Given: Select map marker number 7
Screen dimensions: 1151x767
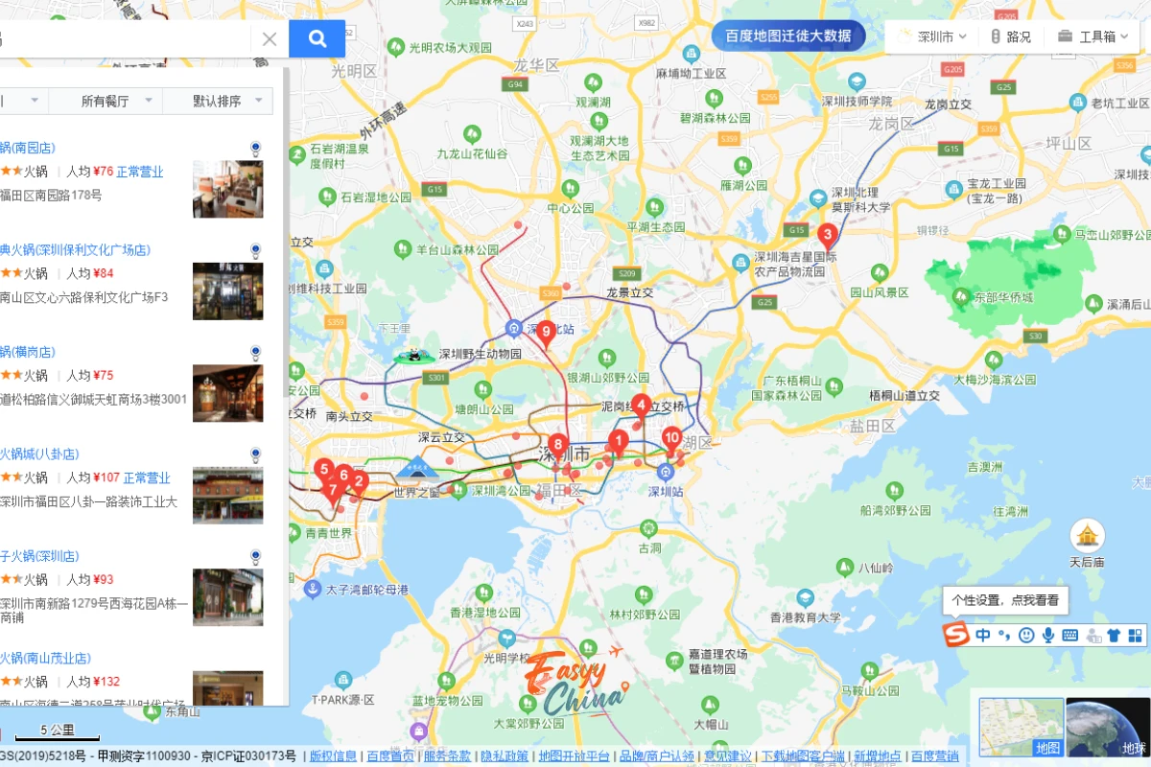Looking at the screenshot, I should 333,493.
